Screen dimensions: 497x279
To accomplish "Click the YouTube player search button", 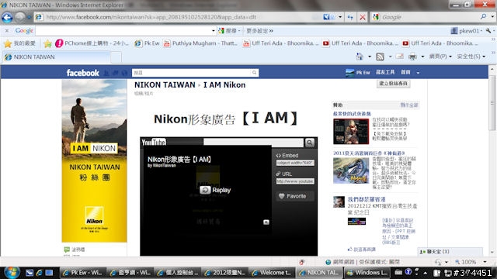I will click(x=310, y=143).
